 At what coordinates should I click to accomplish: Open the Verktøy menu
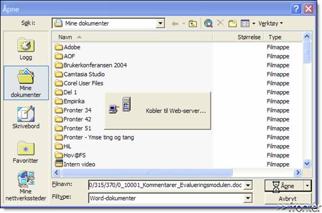(x=270, y=24)
